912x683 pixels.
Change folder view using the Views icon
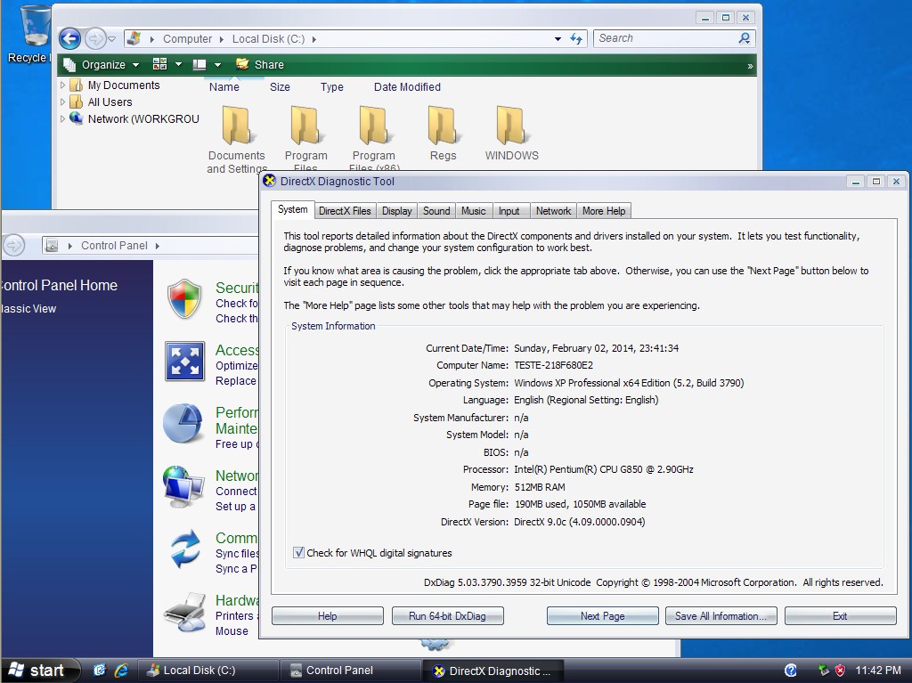[160, 64]
